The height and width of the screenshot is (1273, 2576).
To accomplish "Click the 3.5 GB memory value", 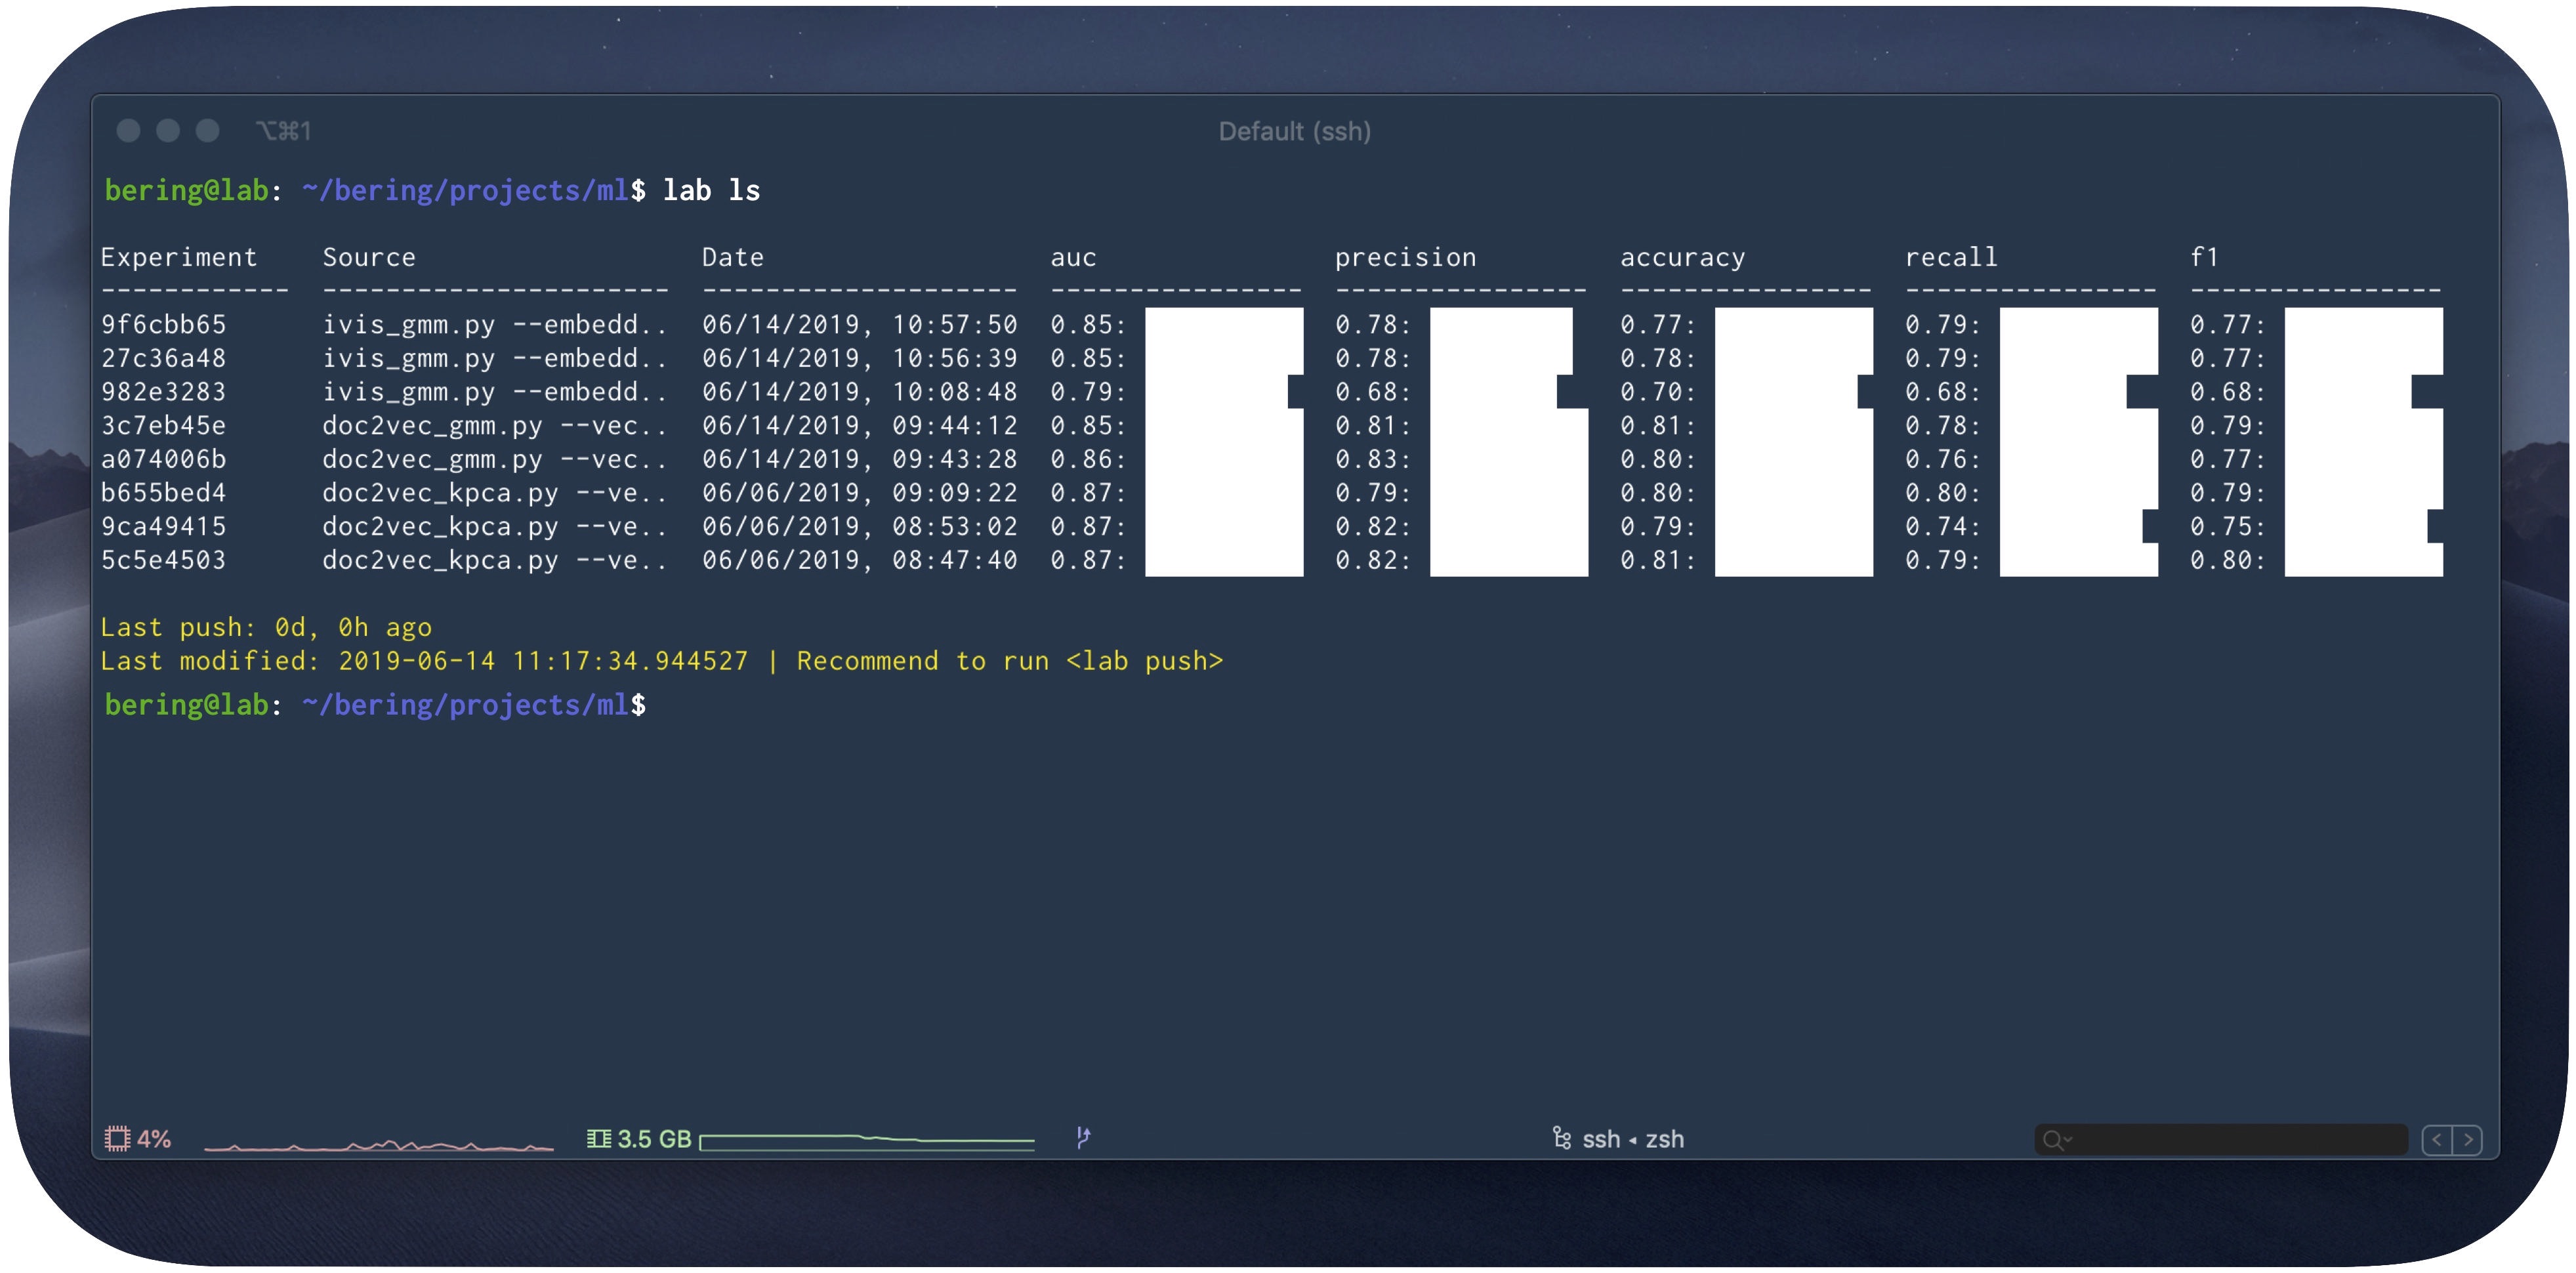I will point(654,1139).
